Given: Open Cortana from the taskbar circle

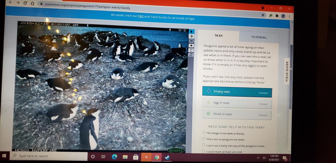Looking at the screenshot, I should pos(93,157).
